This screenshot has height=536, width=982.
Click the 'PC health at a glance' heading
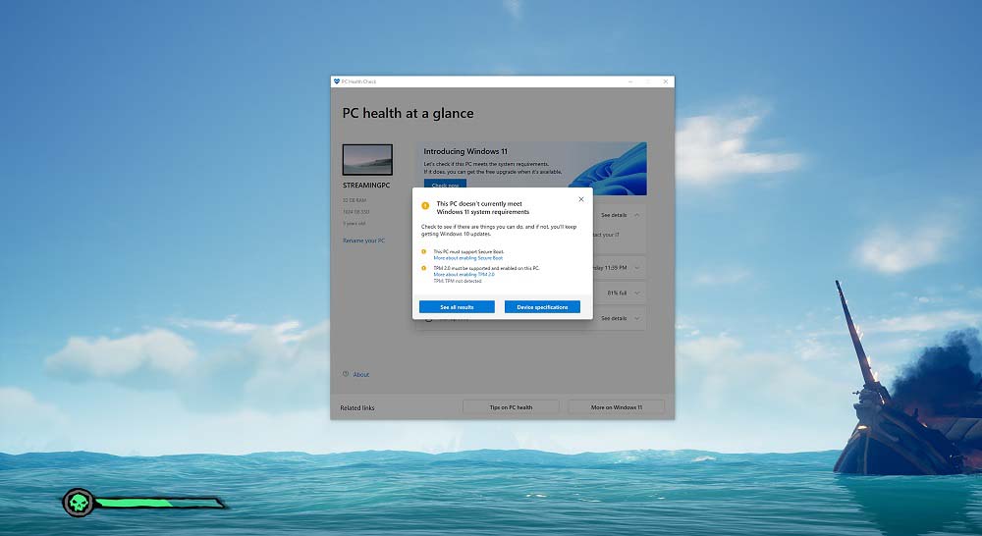click(x=408, y=113)
